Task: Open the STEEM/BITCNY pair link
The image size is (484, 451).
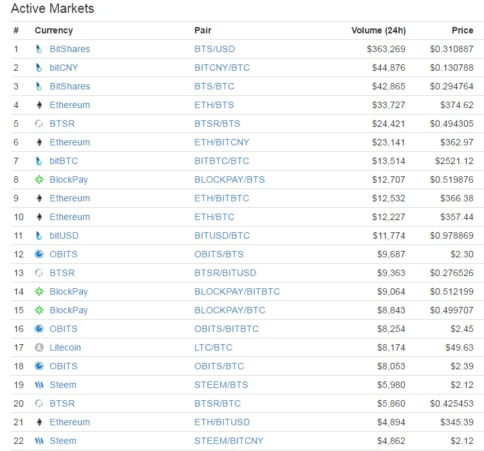Action: [x=228, y=441]
